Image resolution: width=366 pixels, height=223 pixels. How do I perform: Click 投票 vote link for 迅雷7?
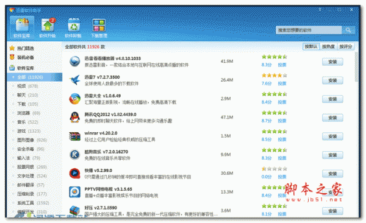pos(282,83)
